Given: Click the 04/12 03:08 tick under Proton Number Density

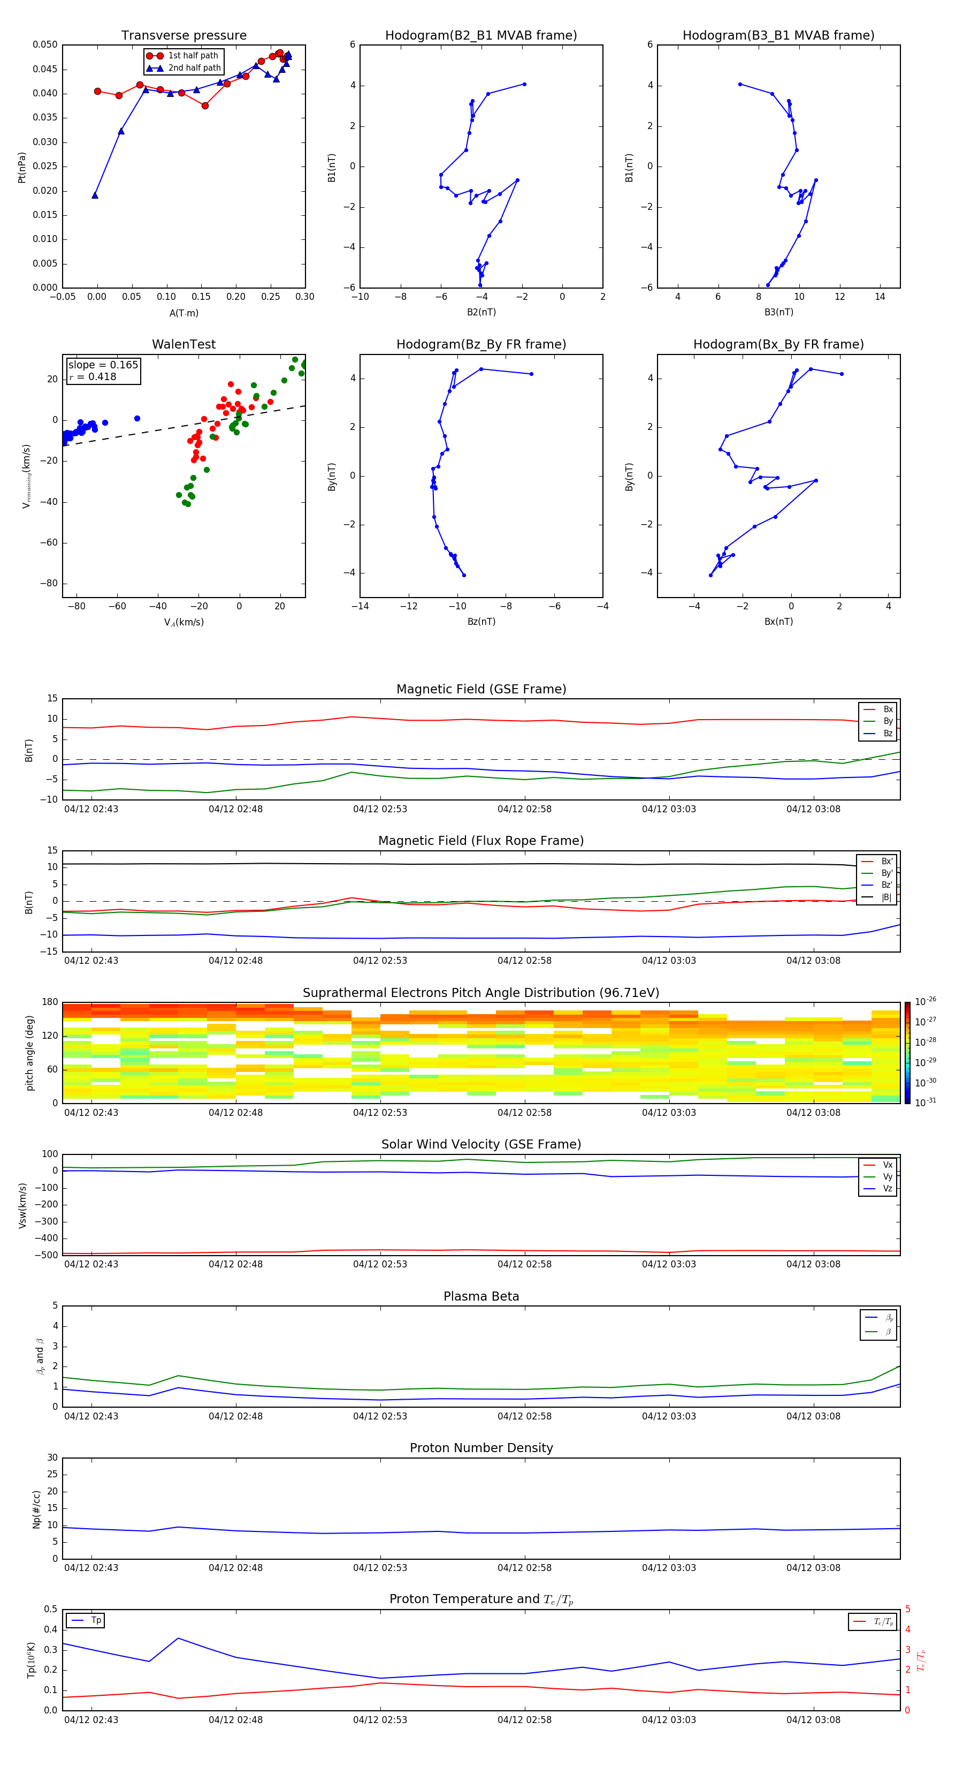Looking at the screenshot, I should tap(813, 1567).
